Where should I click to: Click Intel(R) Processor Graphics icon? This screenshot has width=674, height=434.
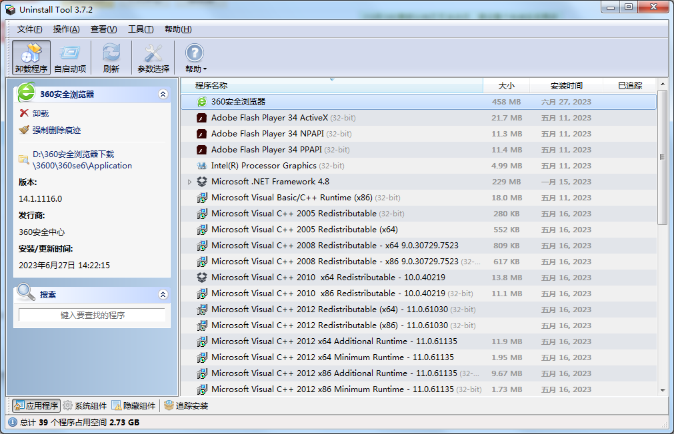201,166
